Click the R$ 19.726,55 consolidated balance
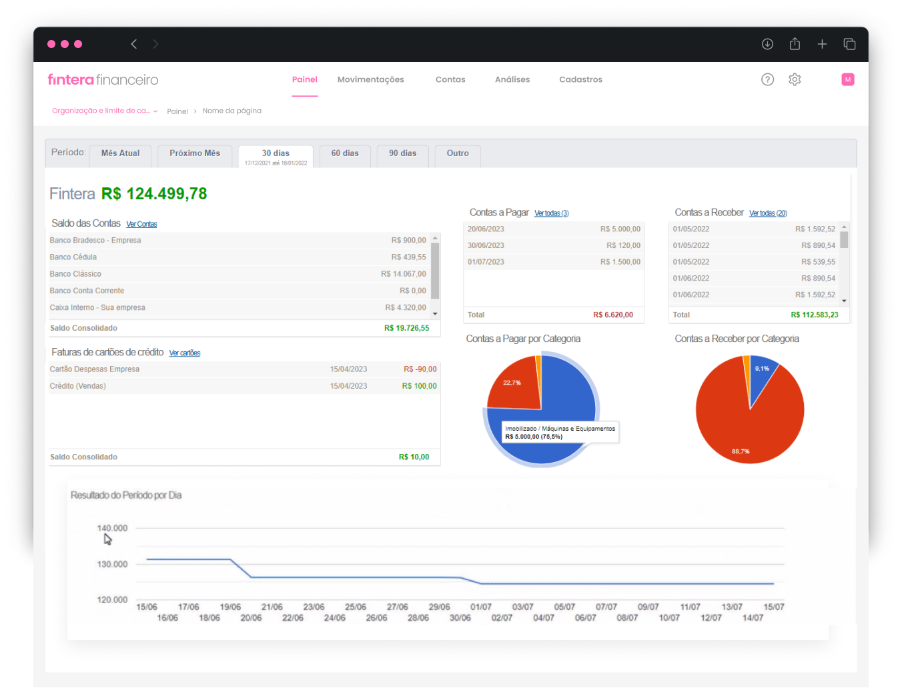Image resolution: width=902 pixels, height=688 pixels. (x=407, y=328)
